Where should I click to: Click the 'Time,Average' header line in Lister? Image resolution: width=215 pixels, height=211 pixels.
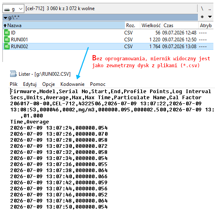pos(30,122)
